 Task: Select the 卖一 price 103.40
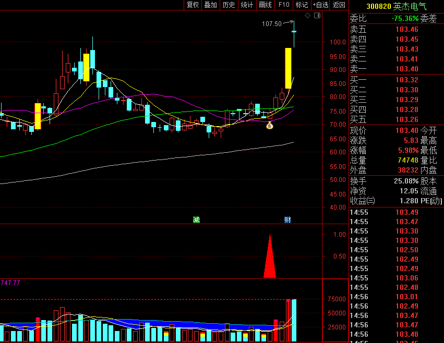tap(406, 69)
